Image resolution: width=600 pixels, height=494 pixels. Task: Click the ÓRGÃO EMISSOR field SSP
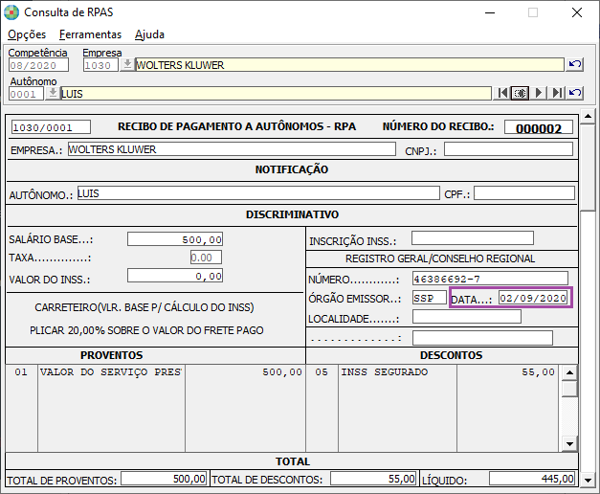coord(430,298)
